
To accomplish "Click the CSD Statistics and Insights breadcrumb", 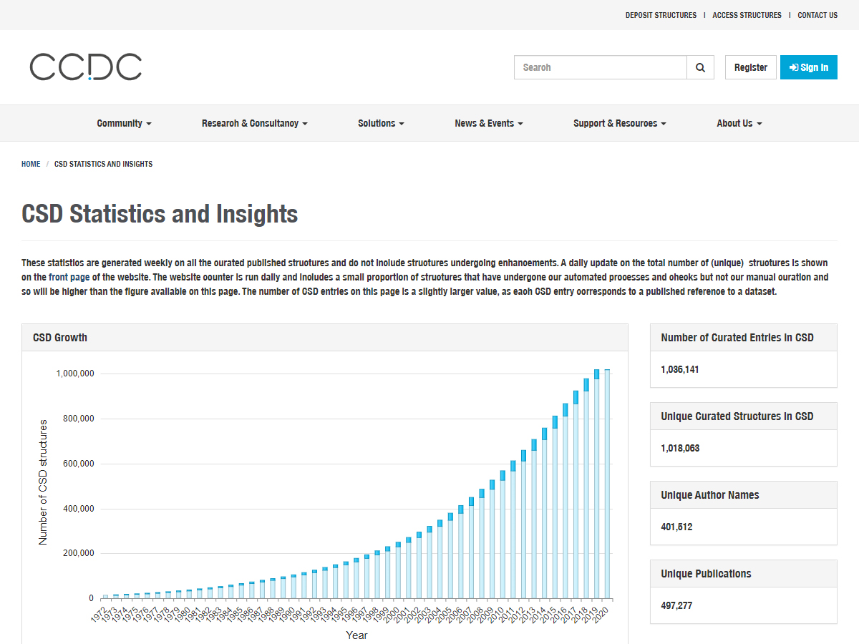I will pyautogui.click(x=103, y=164).
